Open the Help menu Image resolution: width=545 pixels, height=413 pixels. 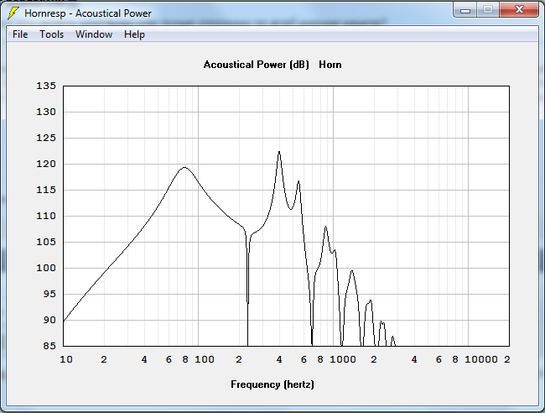[x=134, y=34]
